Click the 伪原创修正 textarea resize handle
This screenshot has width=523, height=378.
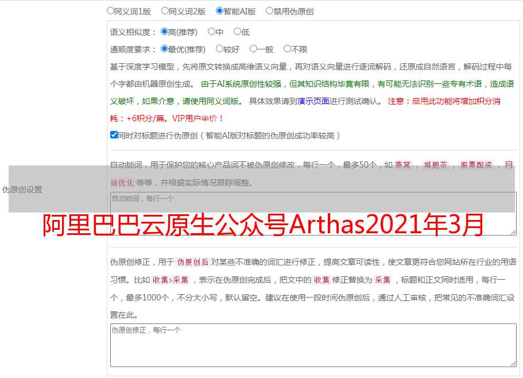pyautogui.click(x=513, y=363)
